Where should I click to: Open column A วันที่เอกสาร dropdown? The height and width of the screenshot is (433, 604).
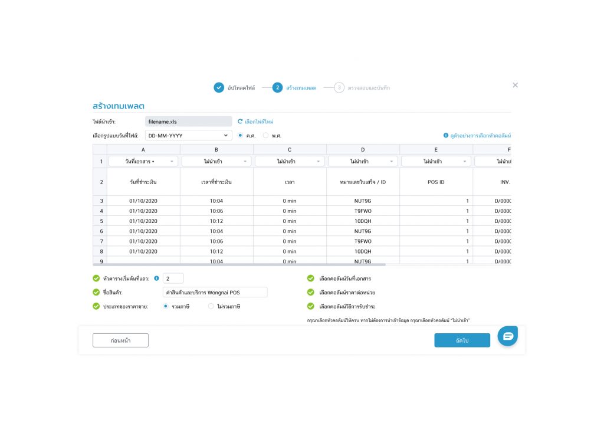coord(143,161)
